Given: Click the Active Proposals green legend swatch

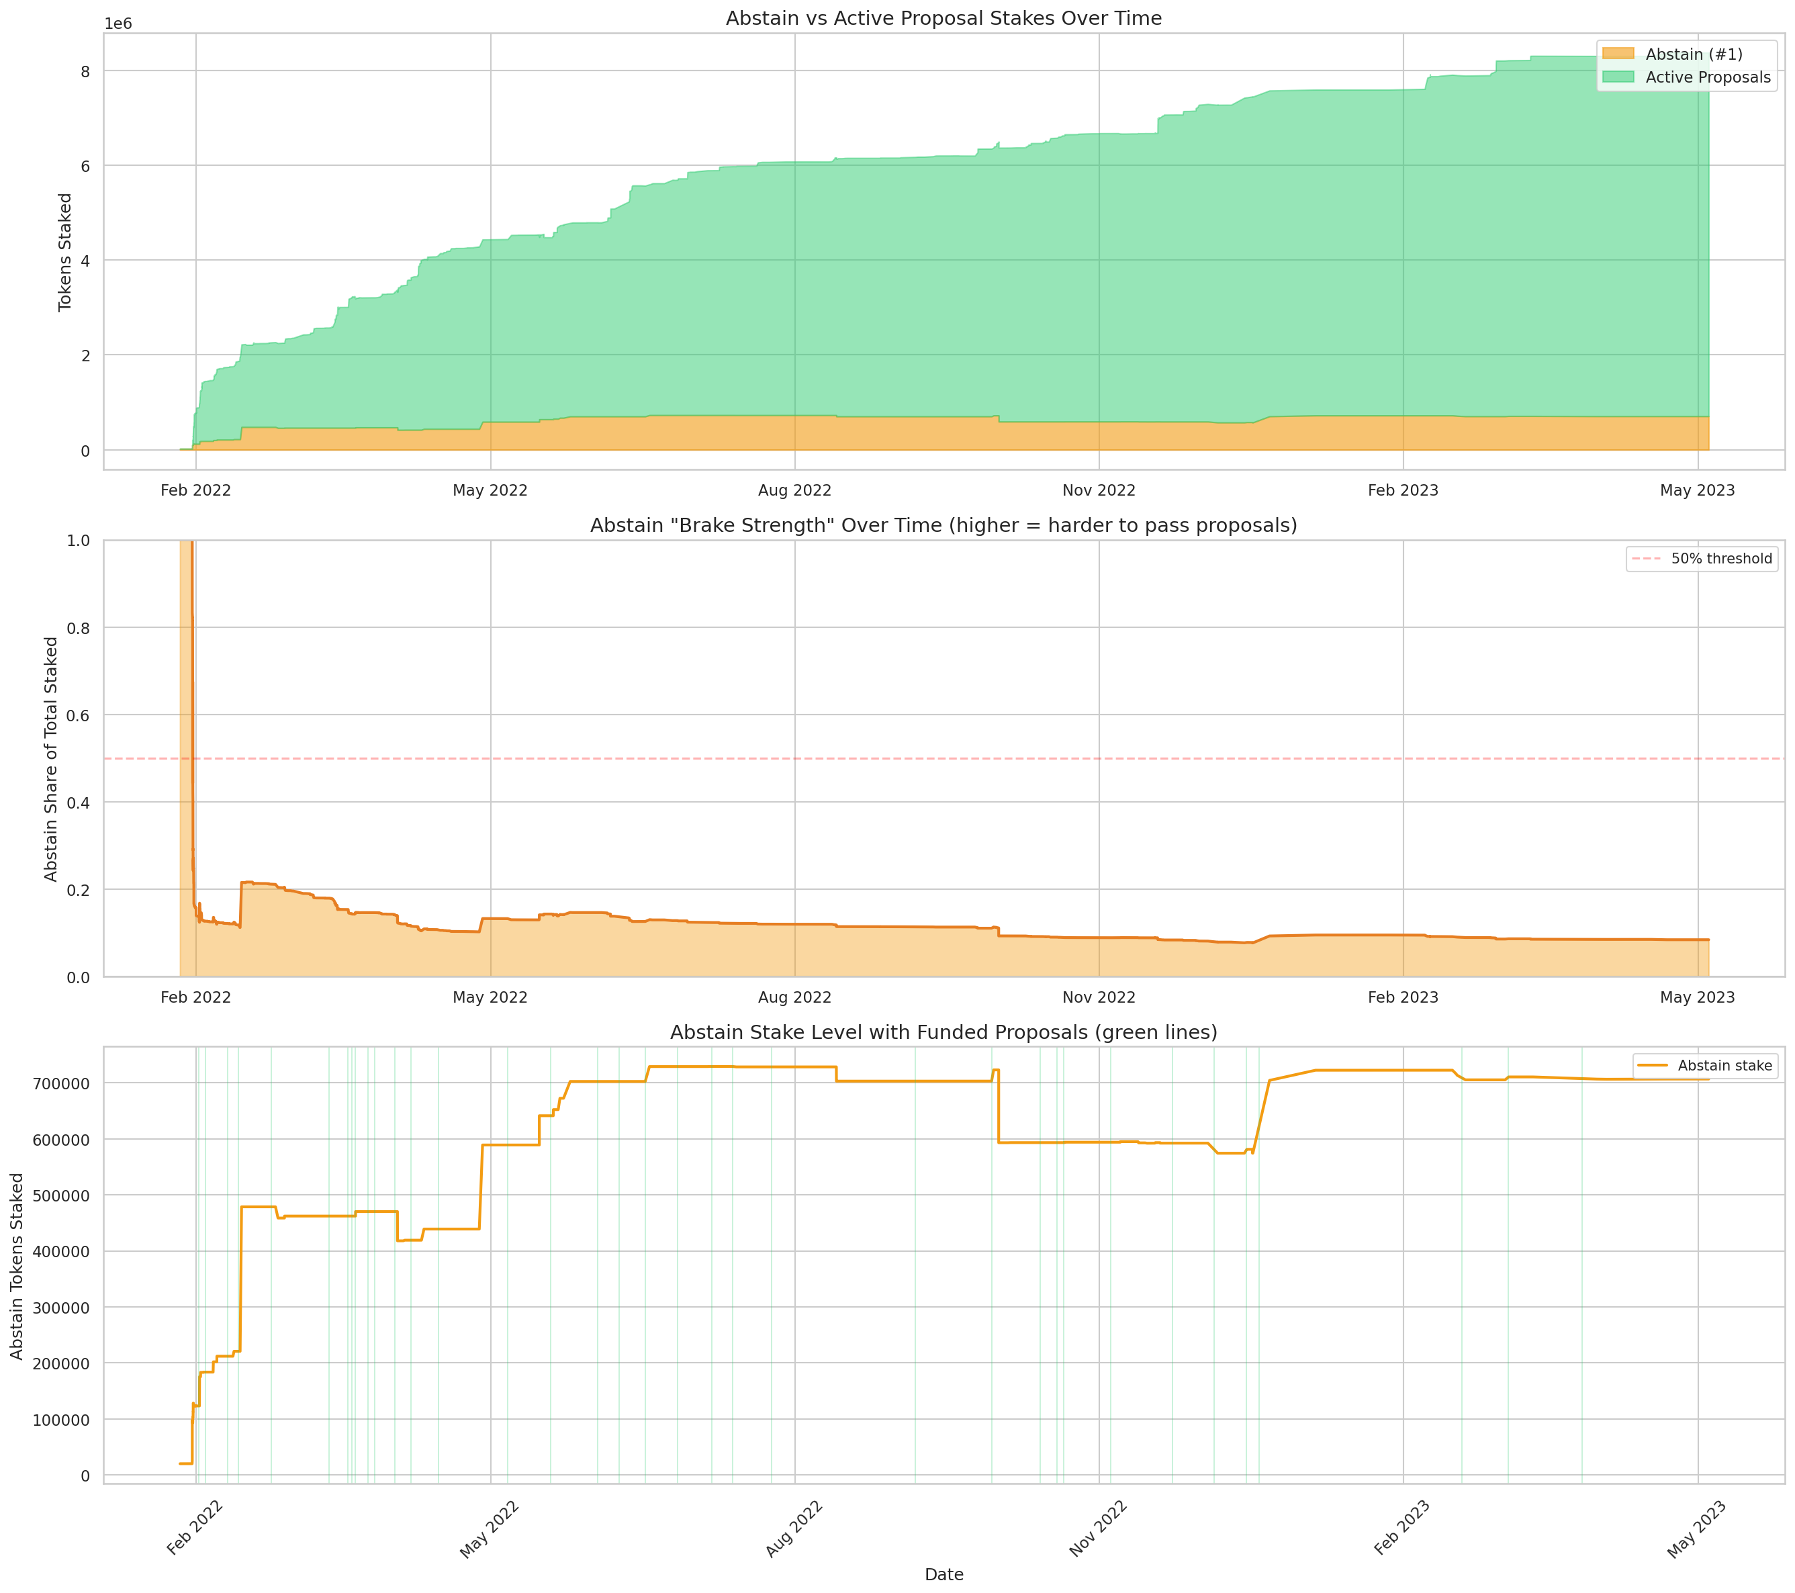Looking at the screenshot, I should click(1618, 77).
